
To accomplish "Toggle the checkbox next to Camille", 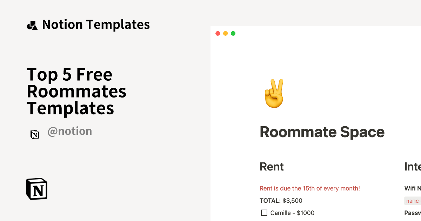I will 264,213.
